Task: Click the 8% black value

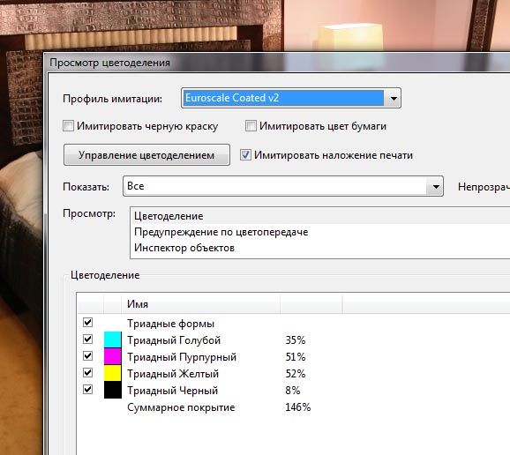Action: click(x=292, y=391)
